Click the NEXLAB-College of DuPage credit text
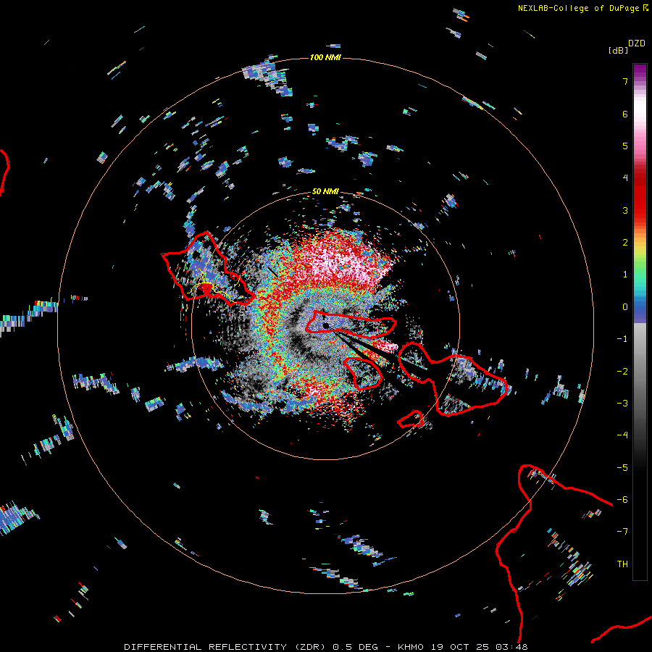Screen dimensions: 652x652 (580, 8)
